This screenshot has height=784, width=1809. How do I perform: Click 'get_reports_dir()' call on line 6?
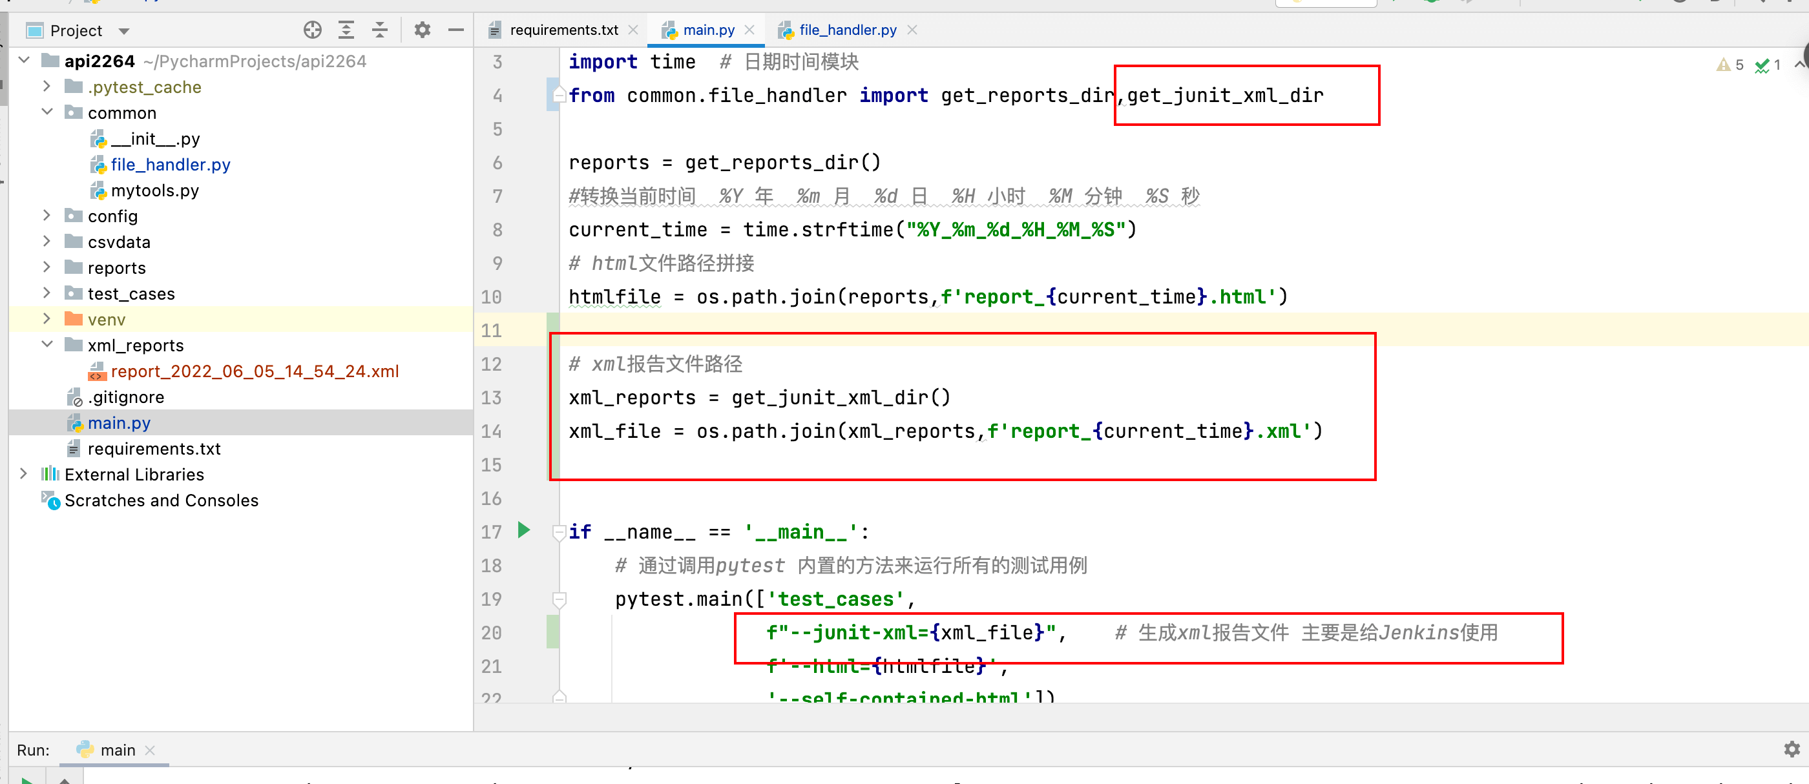click(782, 163)
